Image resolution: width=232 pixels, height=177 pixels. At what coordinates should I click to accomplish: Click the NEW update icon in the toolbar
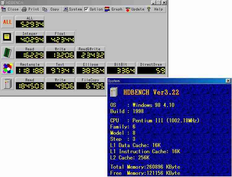click(x=128, y=9)
